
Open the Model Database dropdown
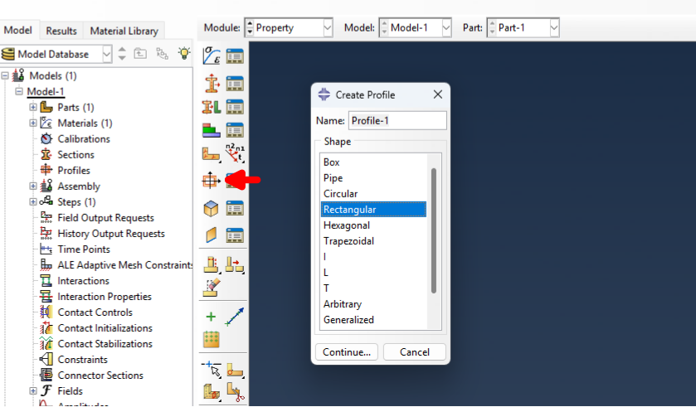coord(56,54)
